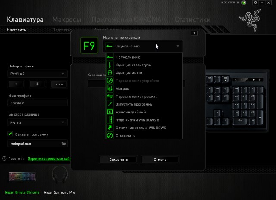Viewport: 276px width, 200px height.
Task: Switch to the Макросы tab
Action: pyautogui.click(x=66, y=19)
